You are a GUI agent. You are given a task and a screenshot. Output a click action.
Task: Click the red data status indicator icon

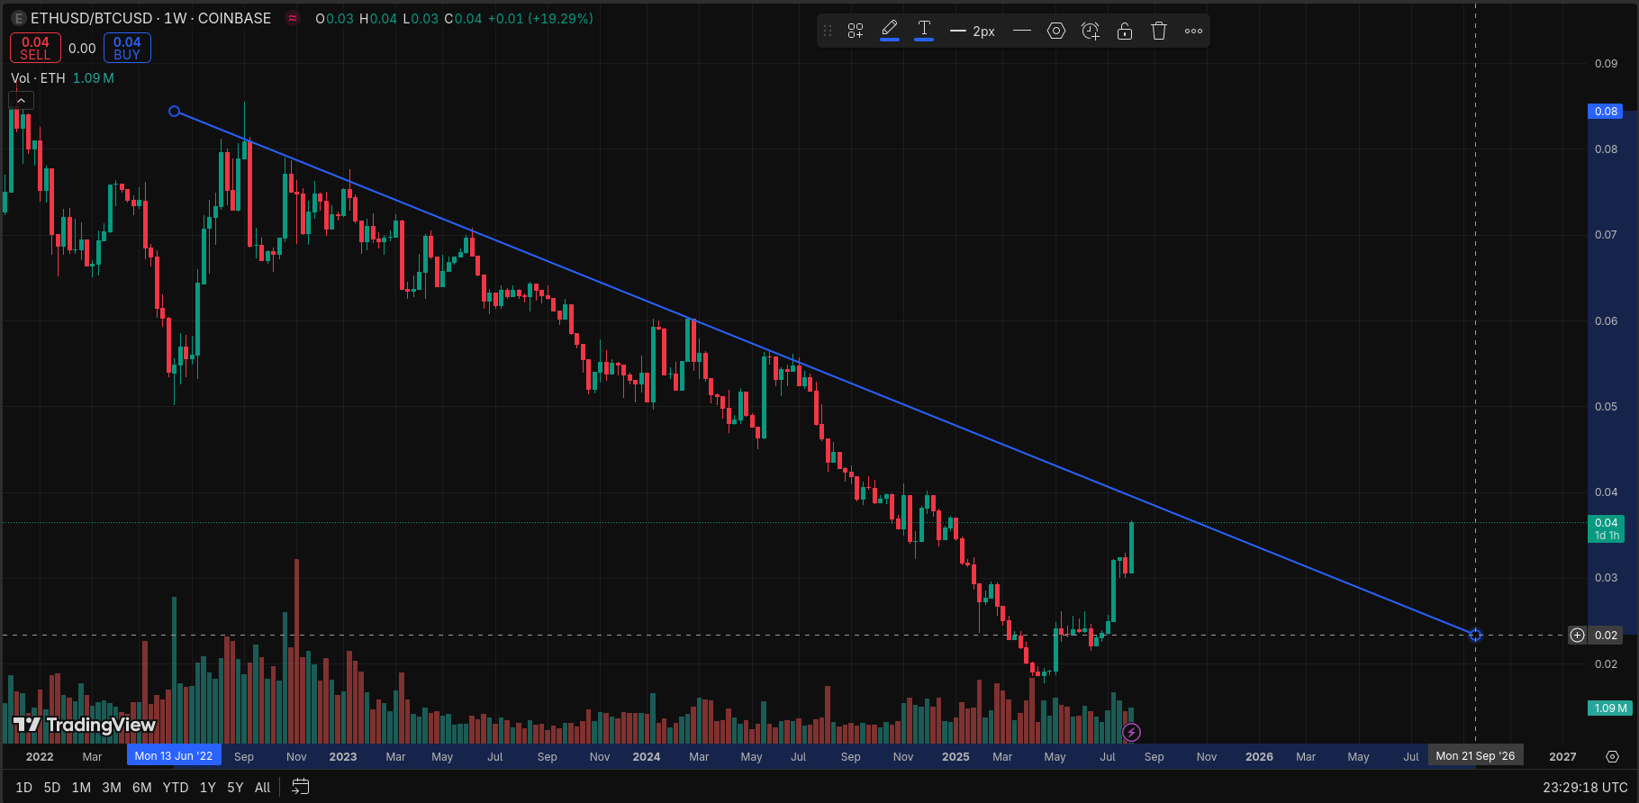(293, 18)
